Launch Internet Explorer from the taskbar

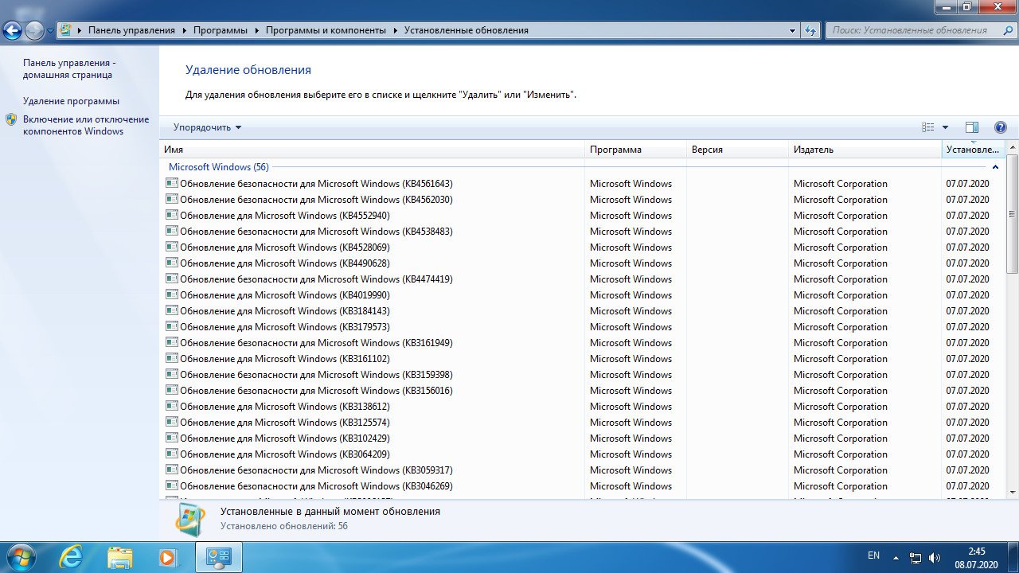(71, 556)
